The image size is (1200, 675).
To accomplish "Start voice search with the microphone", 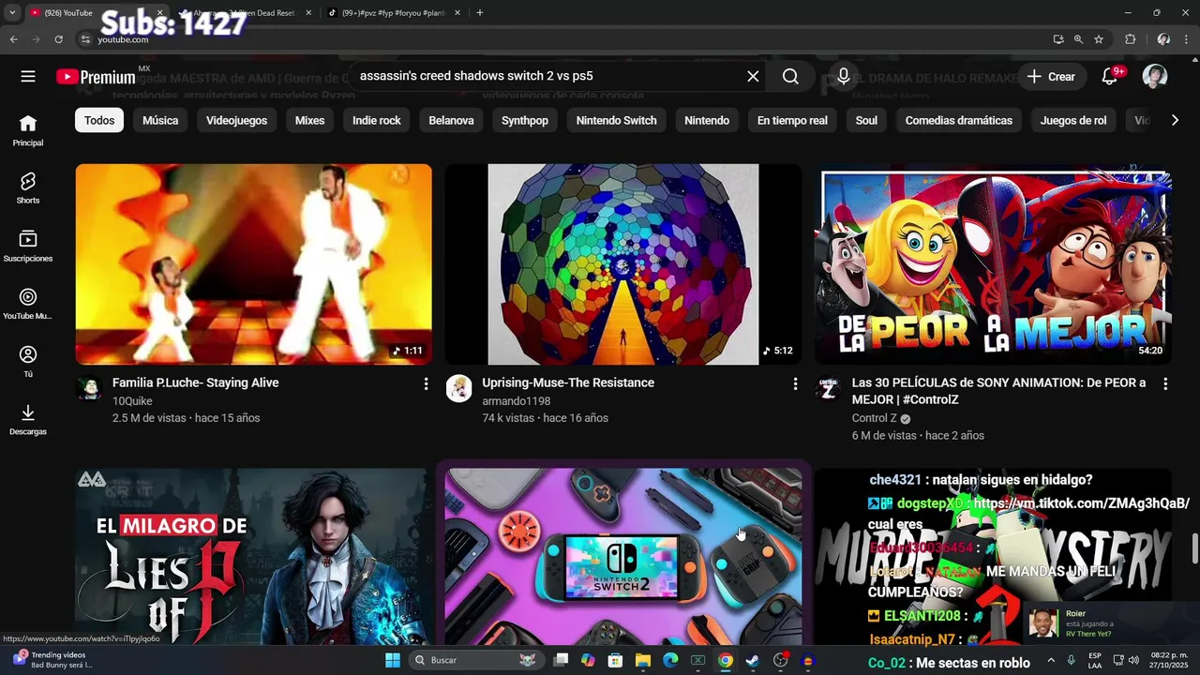I will 843,77.
